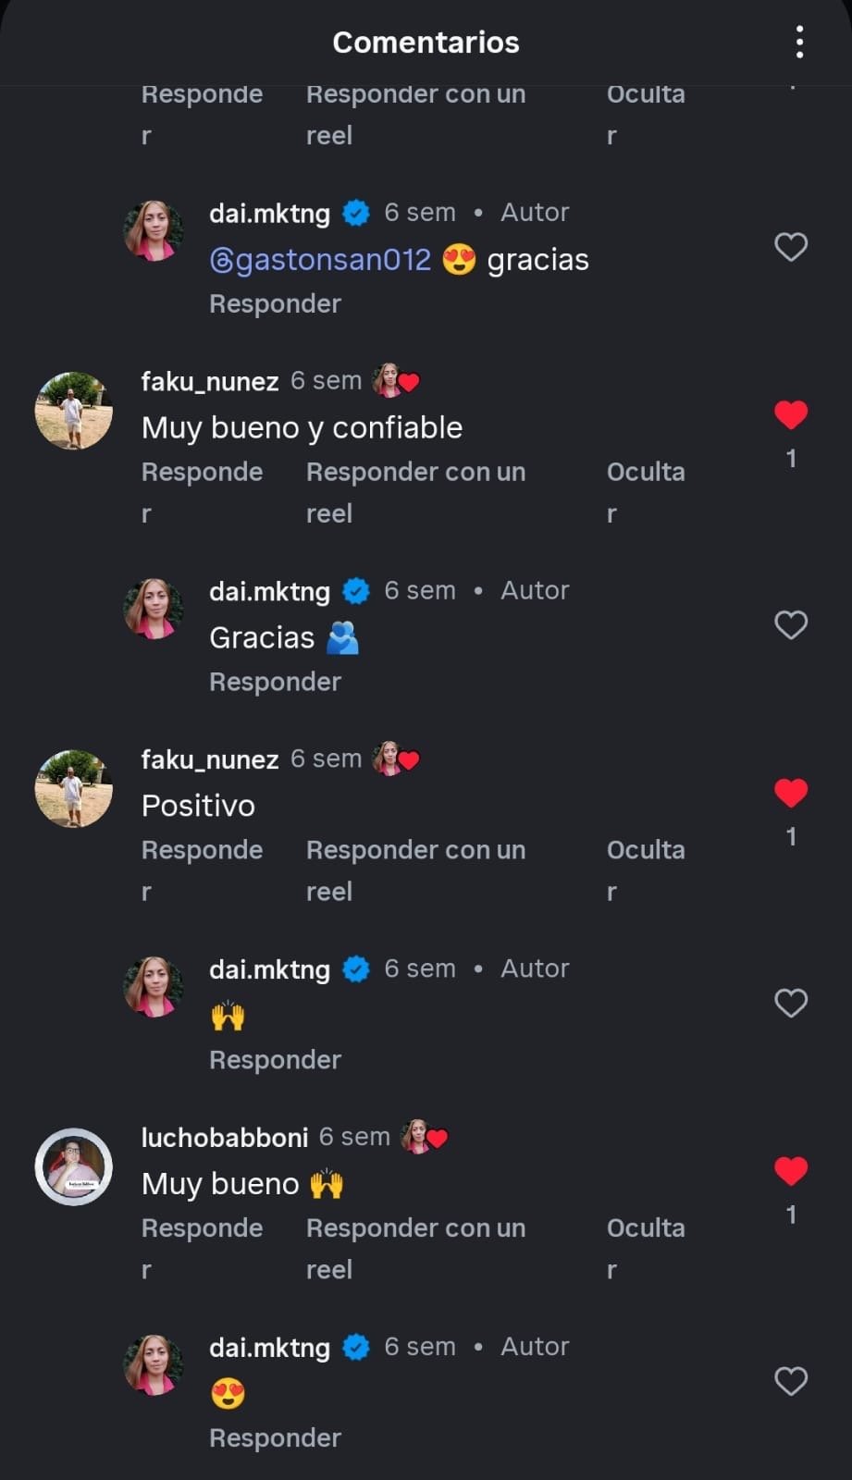852x1480 pixels.
Task: Tap the heart next to luchobabboni's comment
Action: (x=791, y=1171)
